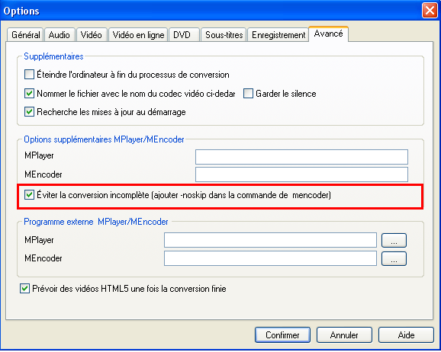Toggle Prévoir des vidéos HTML5 checkbox
The image size is (441, 352).
[x=24, y=288]
